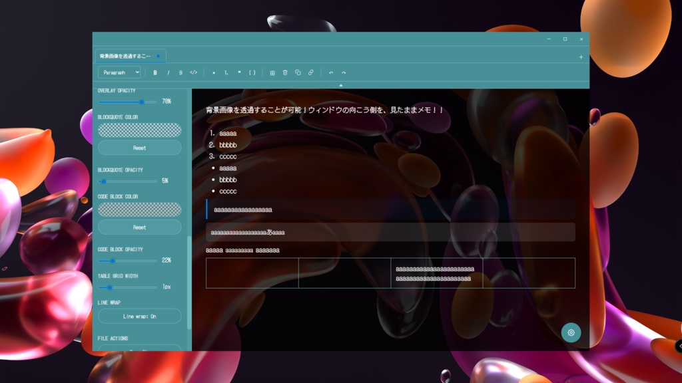Reset the code block color

140,227
